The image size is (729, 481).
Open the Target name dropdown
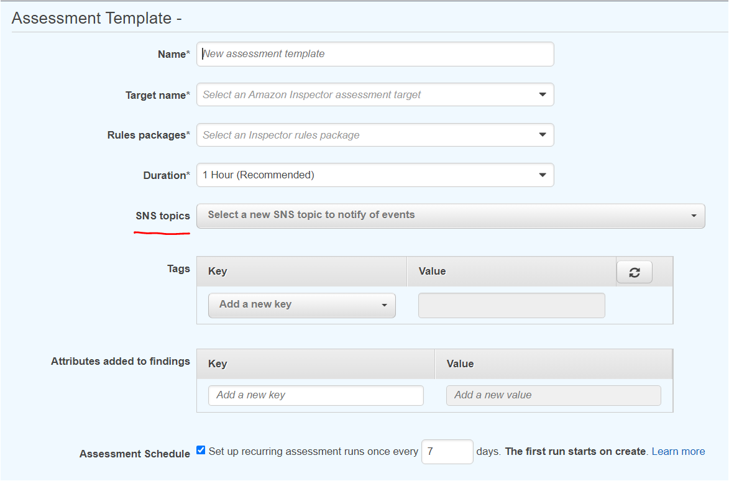(x=375, y=95)
